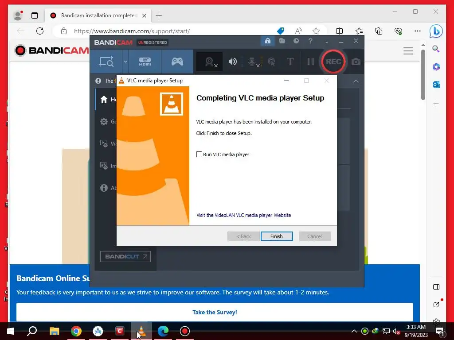Open the Home tab in Bandicam sidebar
The width and height of the screenshot is (454, 340).
(106, 100)
